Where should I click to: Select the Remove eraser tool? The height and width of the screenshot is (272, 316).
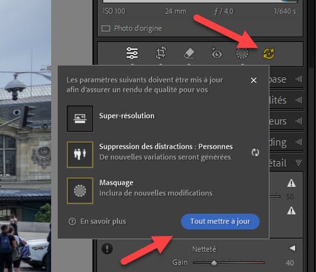[189, 54]
